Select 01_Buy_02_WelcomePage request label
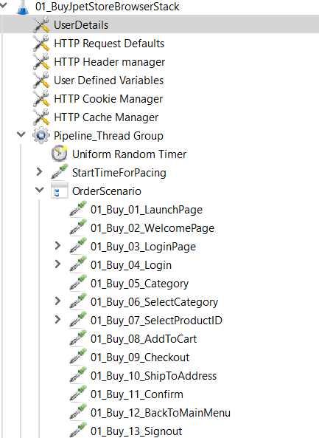The image size is (319, 438). pos(153,228)
